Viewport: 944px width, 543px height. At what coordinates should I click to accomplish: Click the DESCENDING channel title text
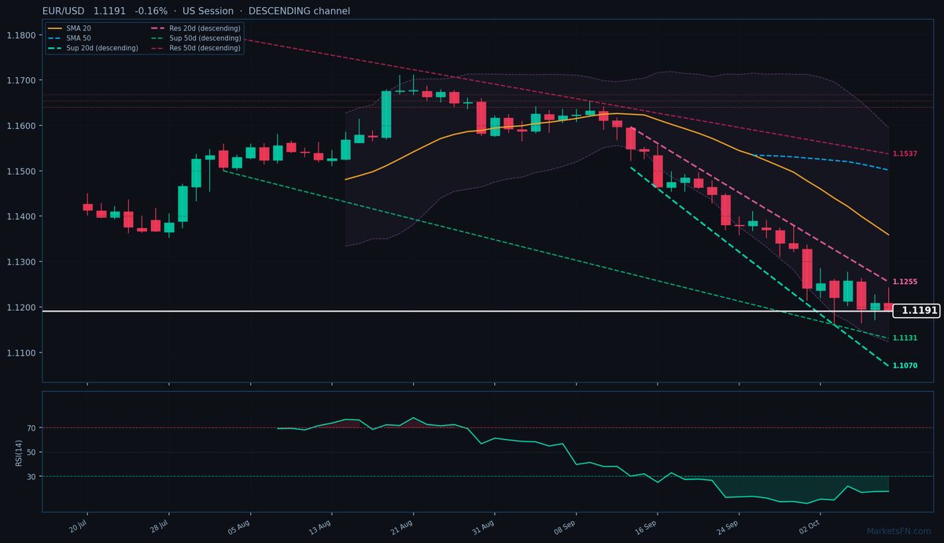[299, 11]
